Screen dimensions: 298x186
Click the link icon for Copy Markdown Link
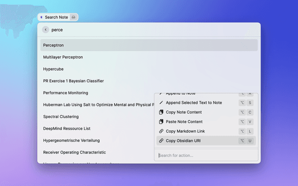pos(161,131)
